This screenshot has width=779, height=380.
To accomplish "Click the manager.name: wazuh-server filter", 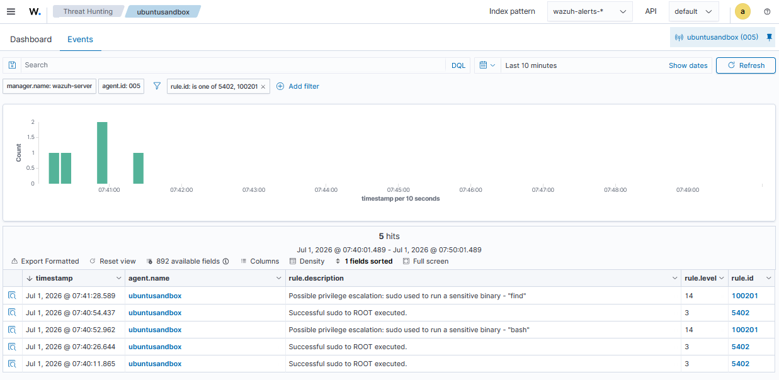I will [x=49, y=86].
